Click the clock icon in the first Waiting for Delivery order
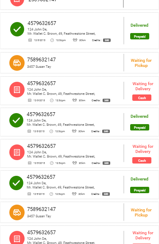159x244 pixels. click(x=52, y=100)
